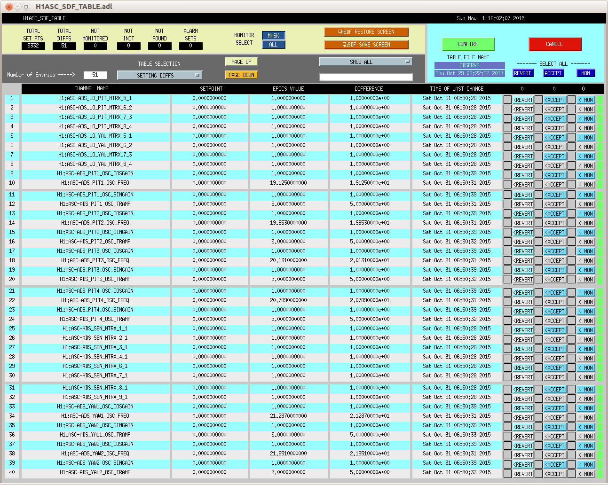Click the SDF RESTORE SCREEN button
The height and width of the screenshot is (485, 608).
click(x=366, y=32)
